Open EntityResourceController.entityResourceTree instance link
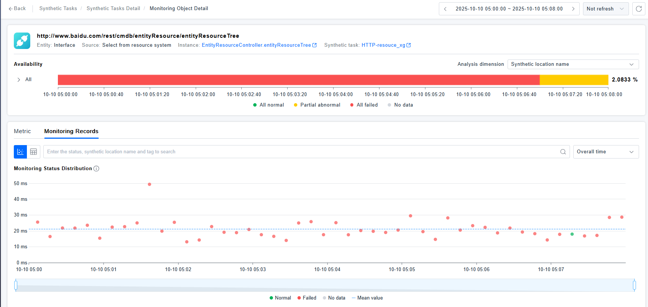Viewport: 648px width, 307px height. [x=256, y=45]
